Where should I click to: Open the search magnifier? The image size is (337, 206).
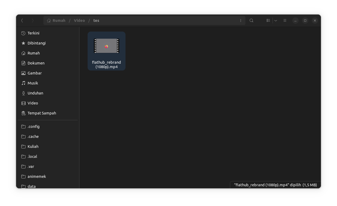point(252,21)
